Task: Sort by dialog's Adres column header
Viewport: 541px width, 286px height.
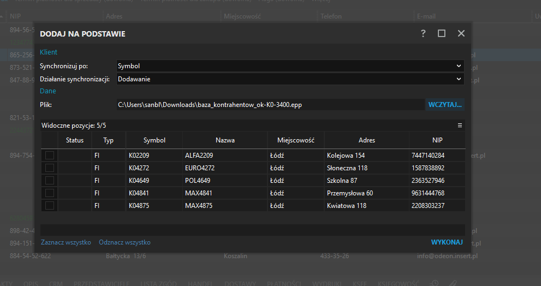Action: (x=366, y=140)
